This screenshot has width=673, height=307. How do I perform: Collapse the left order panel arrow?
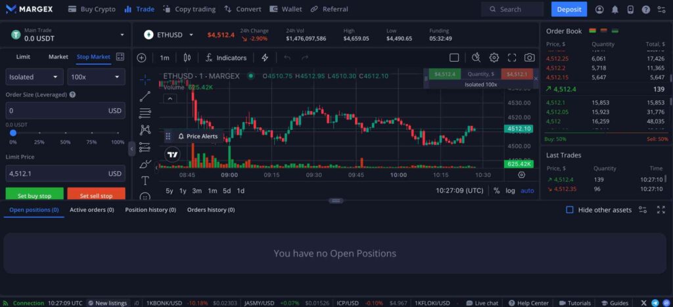pos(131,148)
